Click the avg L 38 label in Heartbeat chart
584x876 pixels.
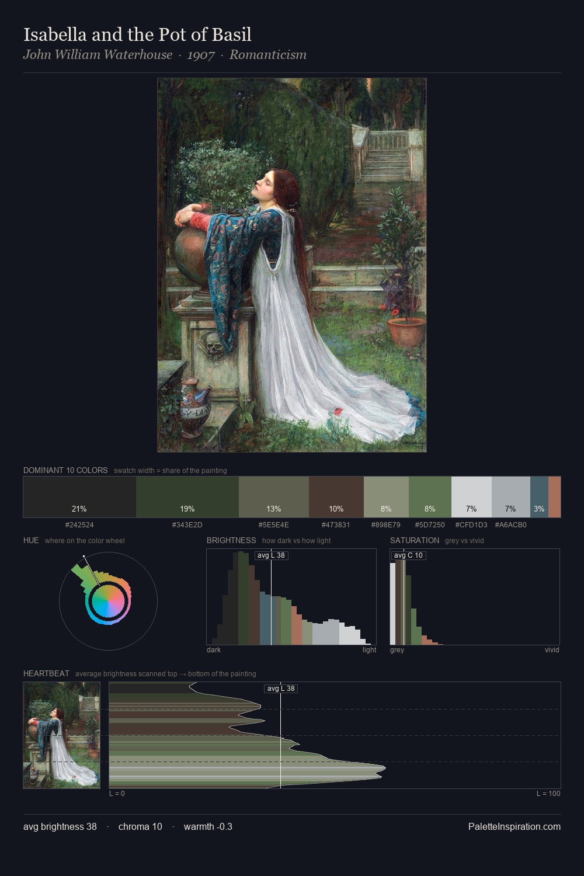(x=281, y=689)
